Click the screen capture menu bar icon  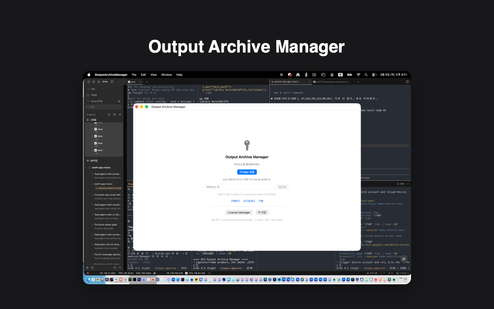281,75
